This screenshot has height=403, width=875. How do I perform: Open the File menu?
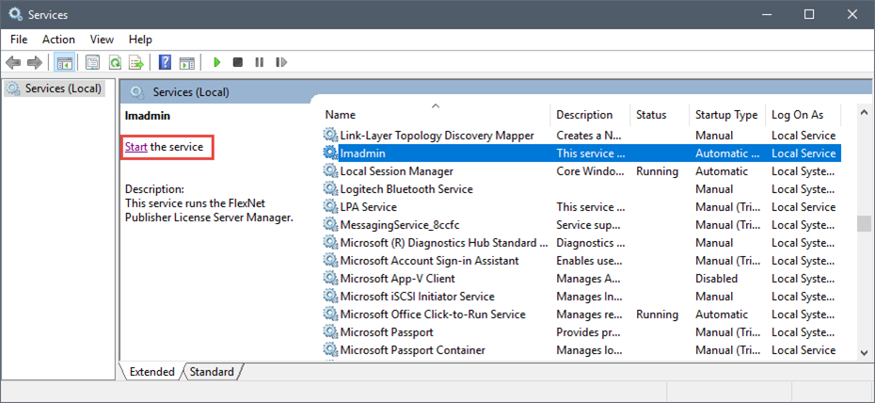19,40
